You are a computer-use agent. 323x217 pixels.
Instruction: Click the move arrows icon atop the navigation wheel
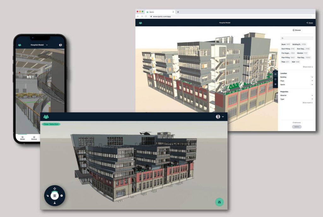point(55,189)
